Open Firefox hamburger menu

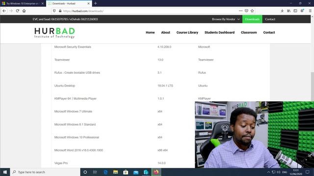click(x=310, y=11)
